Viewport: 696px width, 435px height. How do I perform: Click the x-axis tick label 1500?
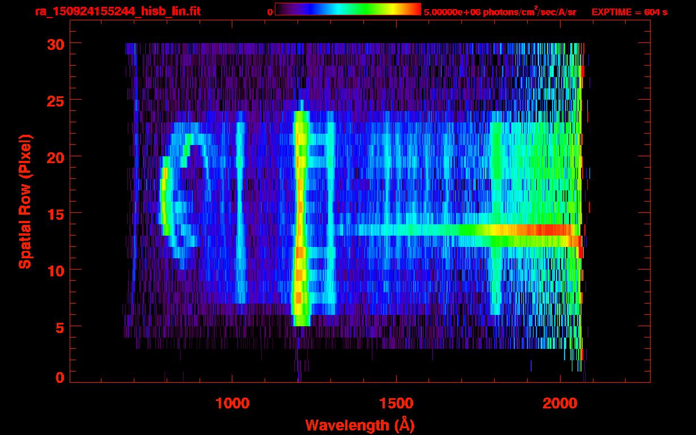(396, 403)
